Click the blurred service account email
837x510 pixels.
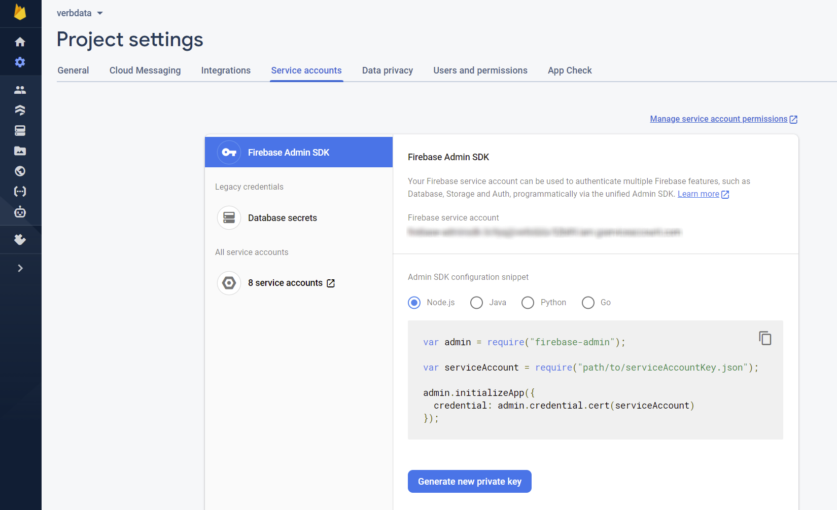point(544,232)
